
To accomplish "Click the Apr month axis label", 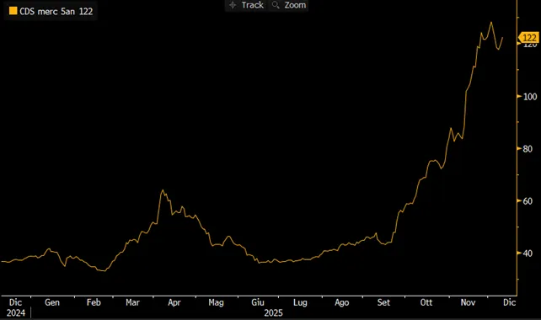I will point(174,303).
